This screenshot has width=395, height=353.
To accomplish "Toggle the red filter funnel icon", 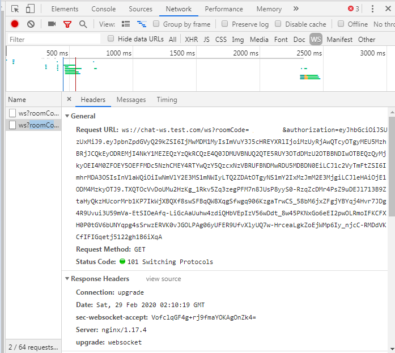I will tap(67, 24).
